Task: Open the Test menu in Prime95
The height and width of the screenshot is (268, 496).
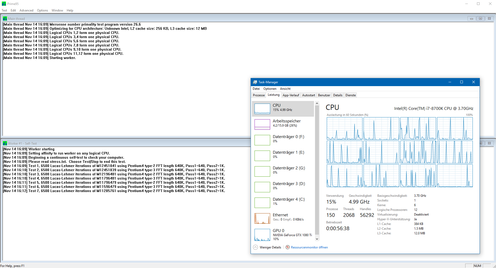Action: (x=4, y=10)
